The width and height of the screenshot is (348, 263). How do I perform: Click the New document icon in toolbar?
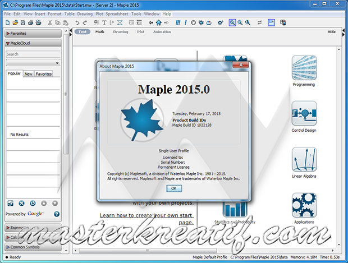pyautogui.click(x=7, y=22)
